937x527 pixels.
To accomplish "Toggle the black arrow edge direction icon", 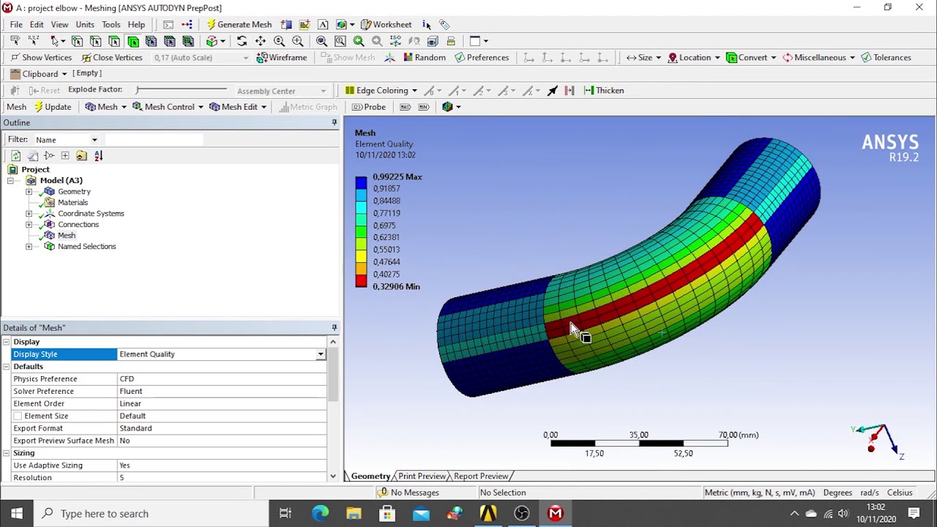I will 552,90.
